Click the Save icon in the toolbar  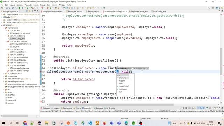click(x=7, y=8)
